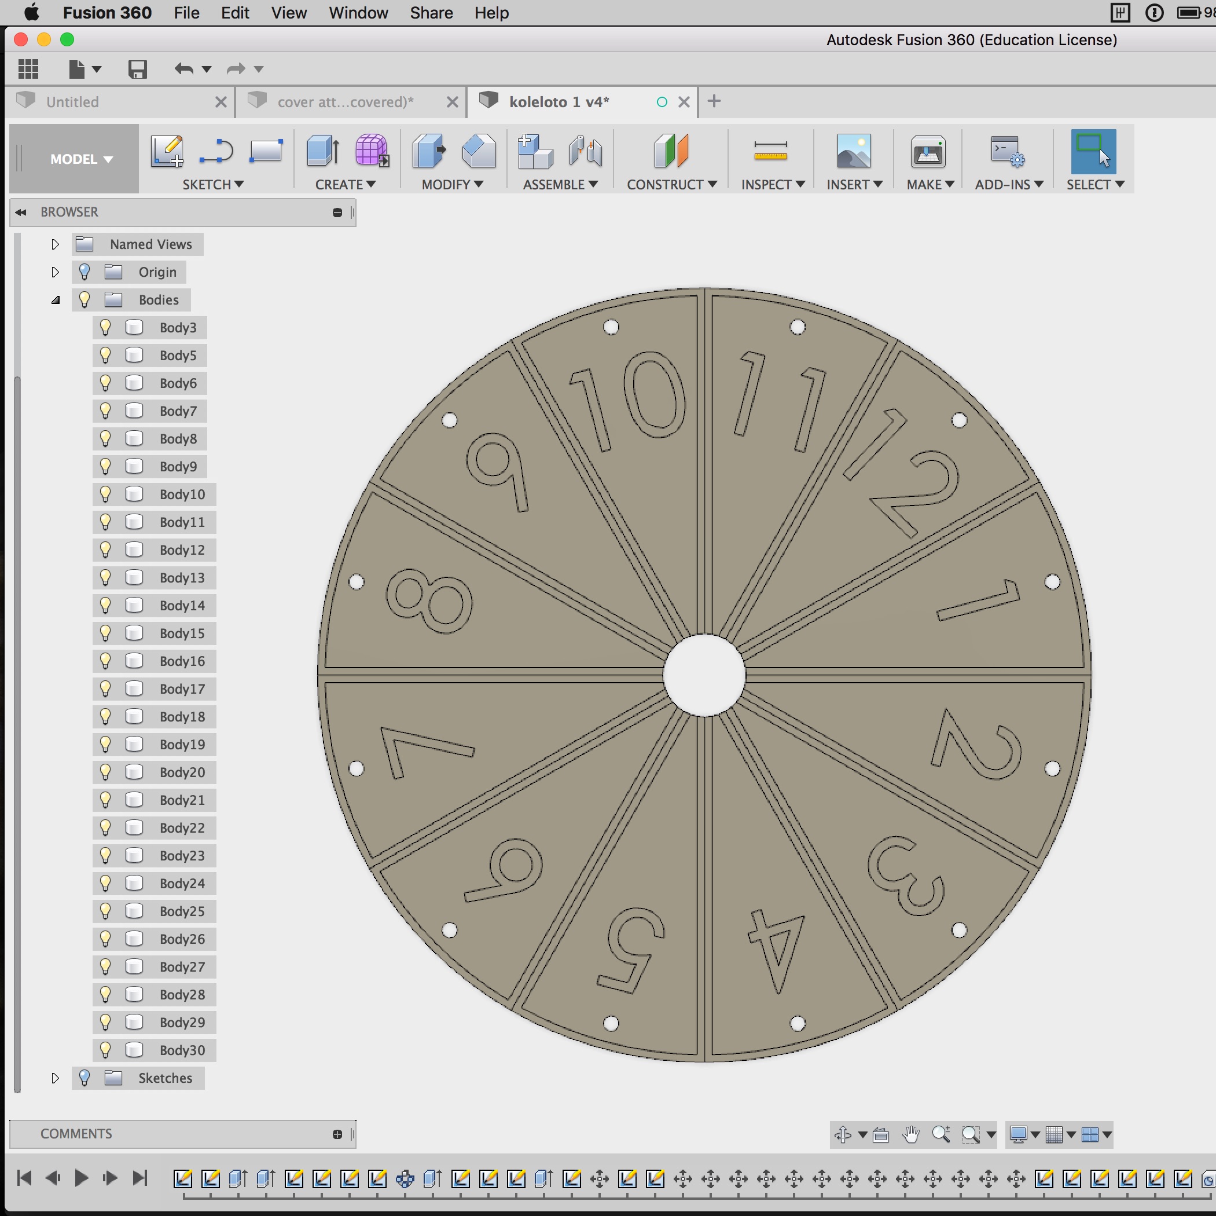The width and height of the screenshot is (1216, 1216).
Task: Switch to the koleloto 1 v4 tab
Action: pos(562,102)
